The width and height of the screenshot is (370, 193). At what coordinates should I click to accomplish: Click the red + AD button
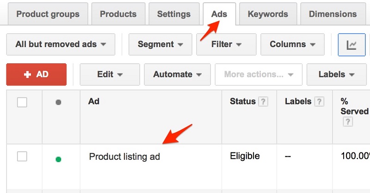tap(36, 74)
